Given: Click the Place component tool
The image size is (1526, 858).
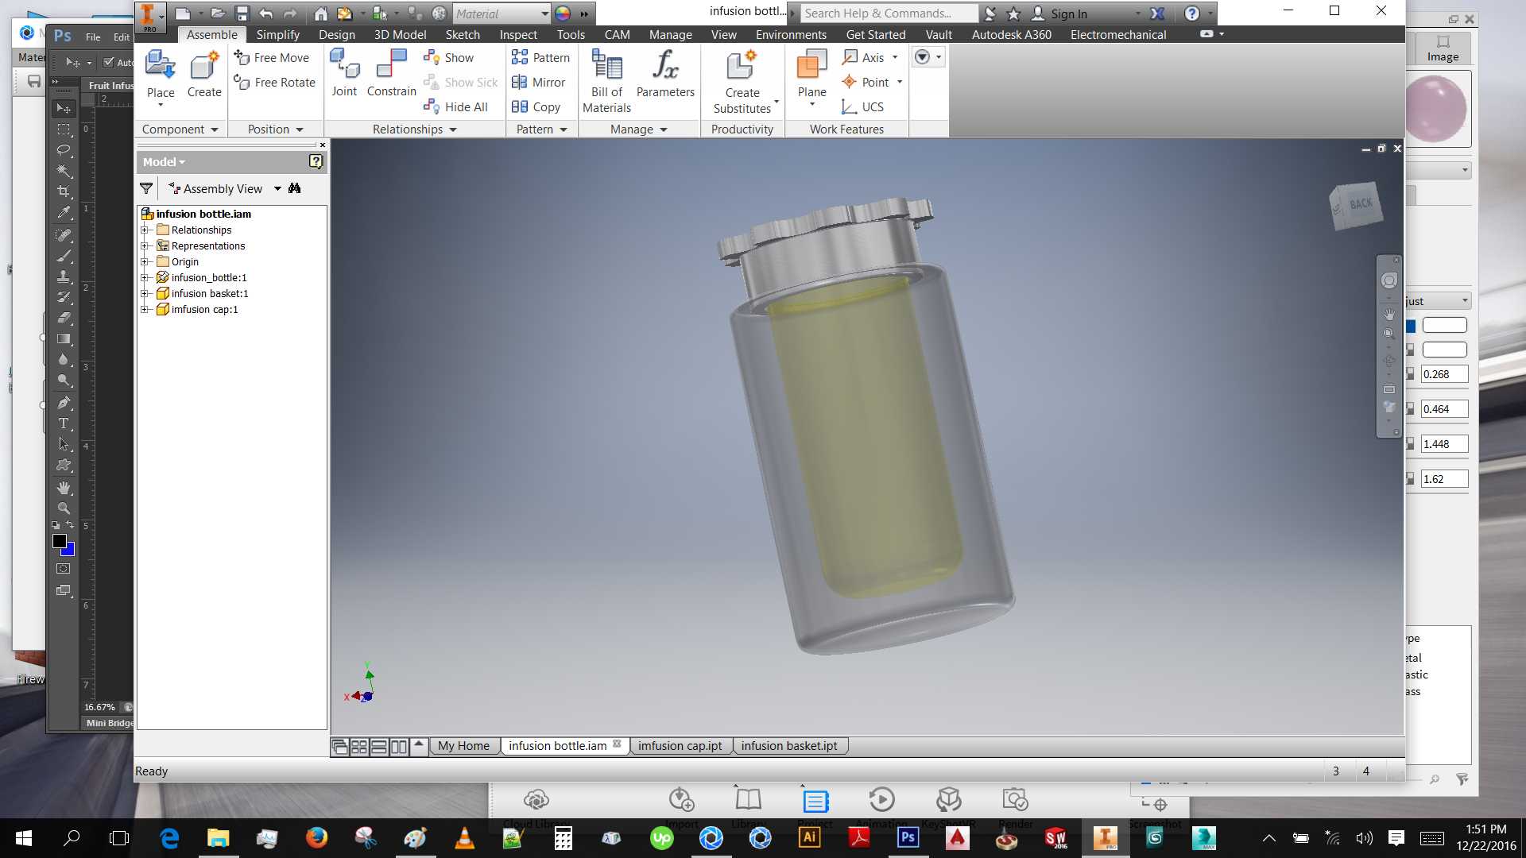Looking at the screenshot, I should [x=161, y=76].
